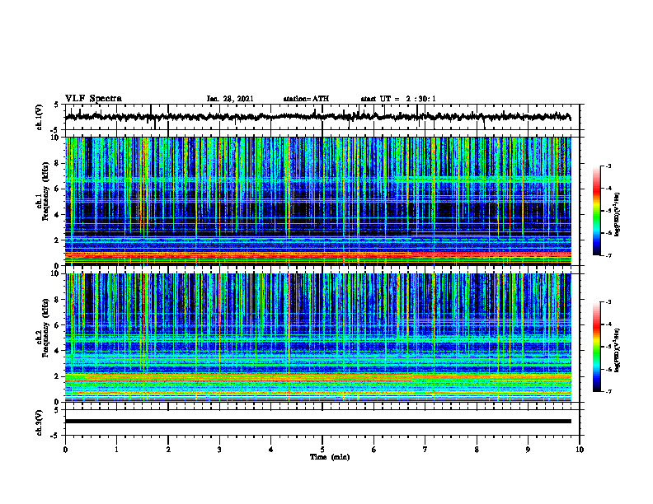
Task: Click the '-7' label on ch.2 colorbar
Action: pos(608,391)
